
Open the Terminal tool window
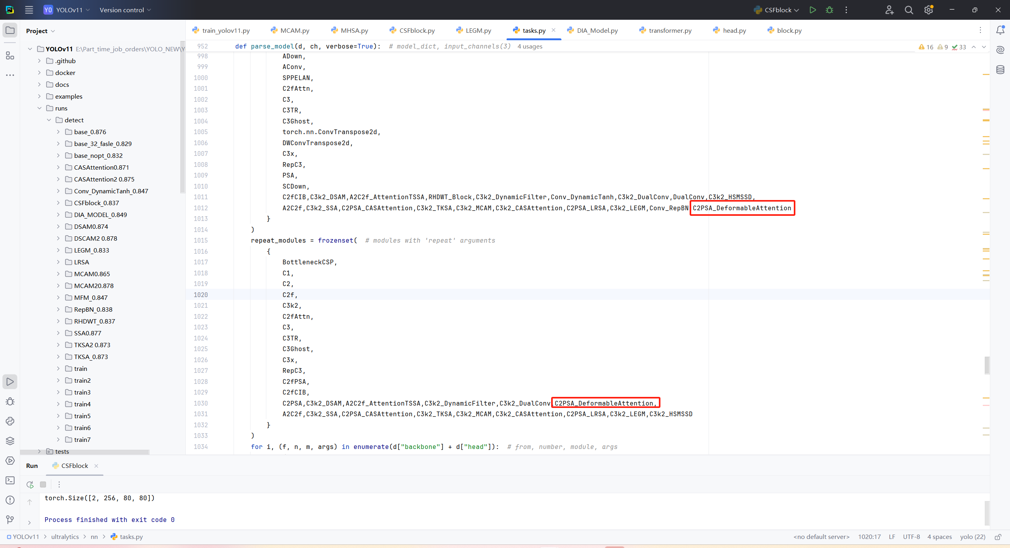tap(10, 480)
